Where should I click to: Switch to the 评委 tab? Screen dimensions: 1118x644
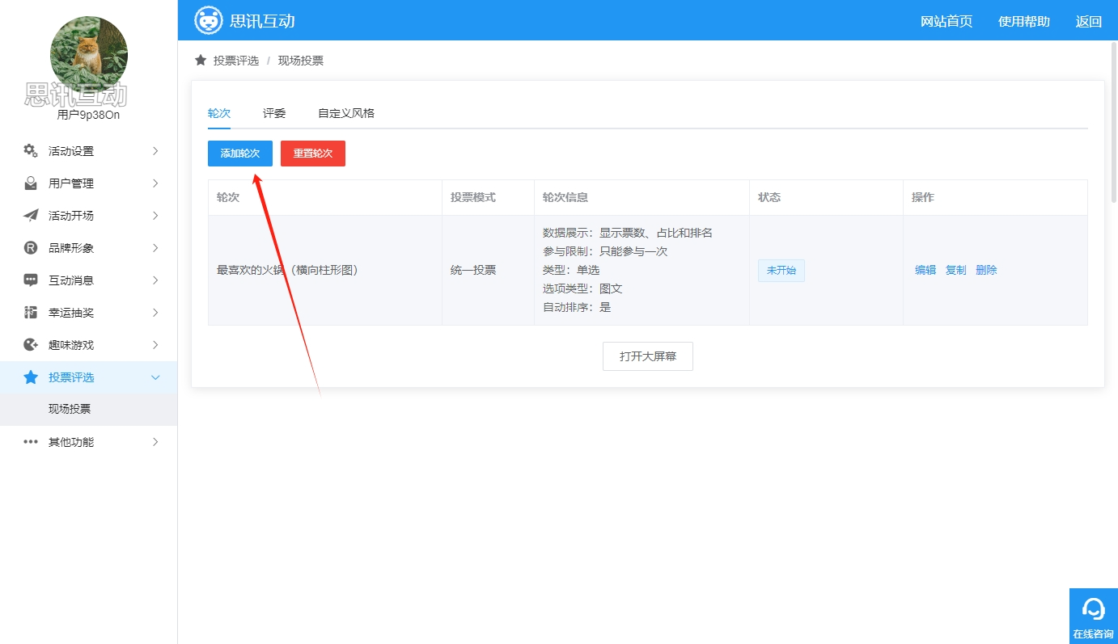274,113
